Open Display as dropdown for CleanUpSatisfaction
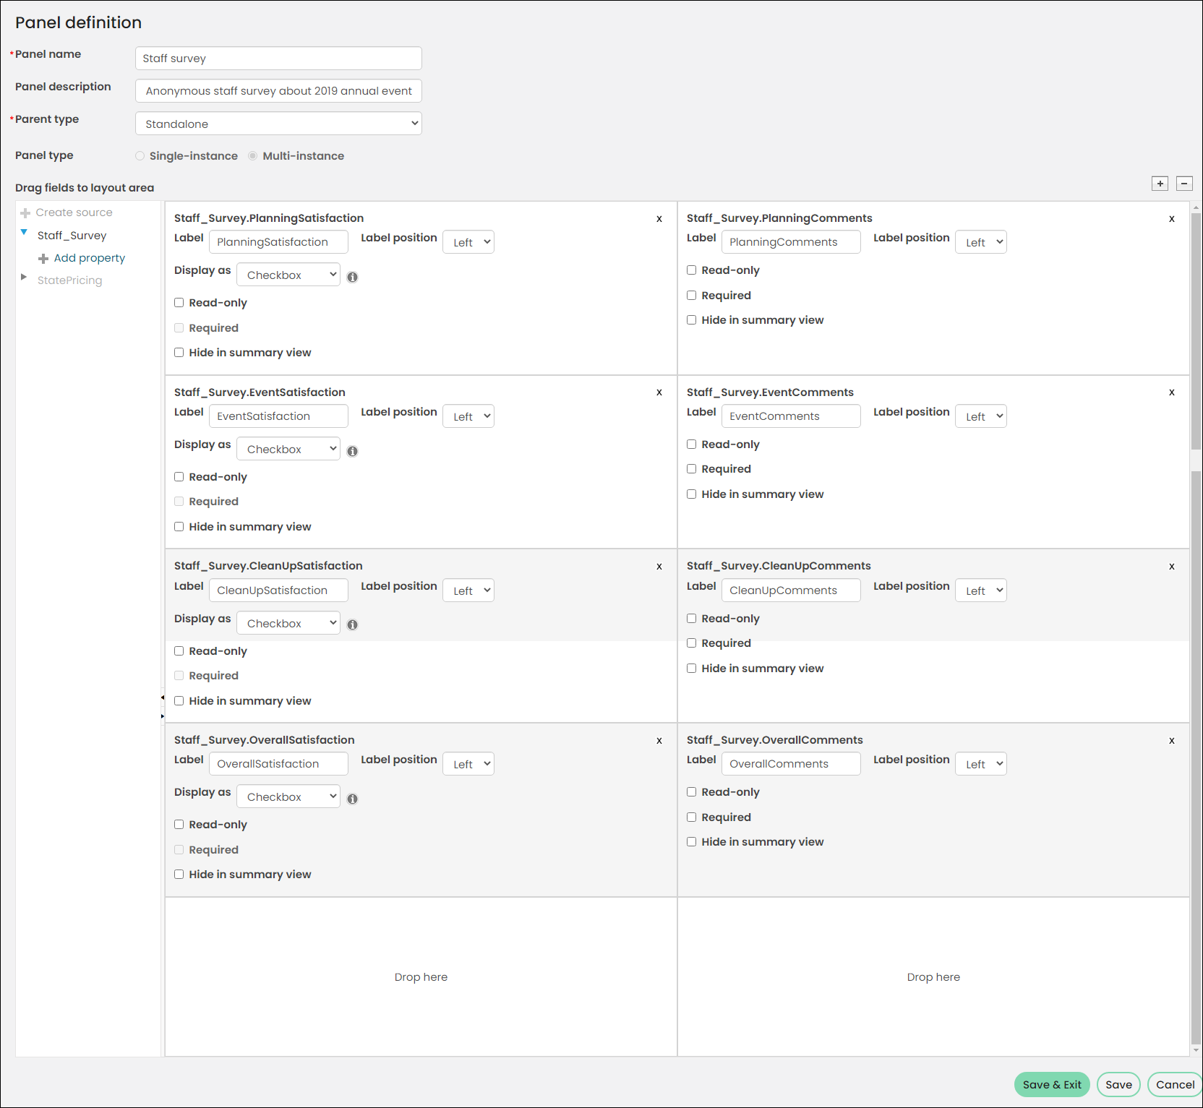This screenshot has width=1203, height=1108. 288,623
